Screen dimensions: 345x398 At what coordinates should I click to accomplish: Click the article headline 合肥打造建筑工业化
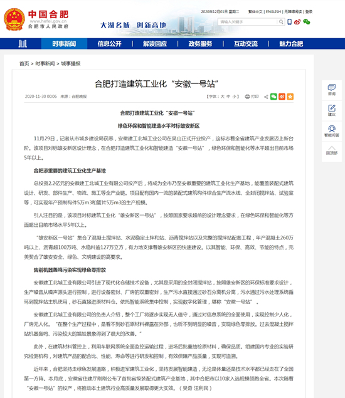[156, 84]
